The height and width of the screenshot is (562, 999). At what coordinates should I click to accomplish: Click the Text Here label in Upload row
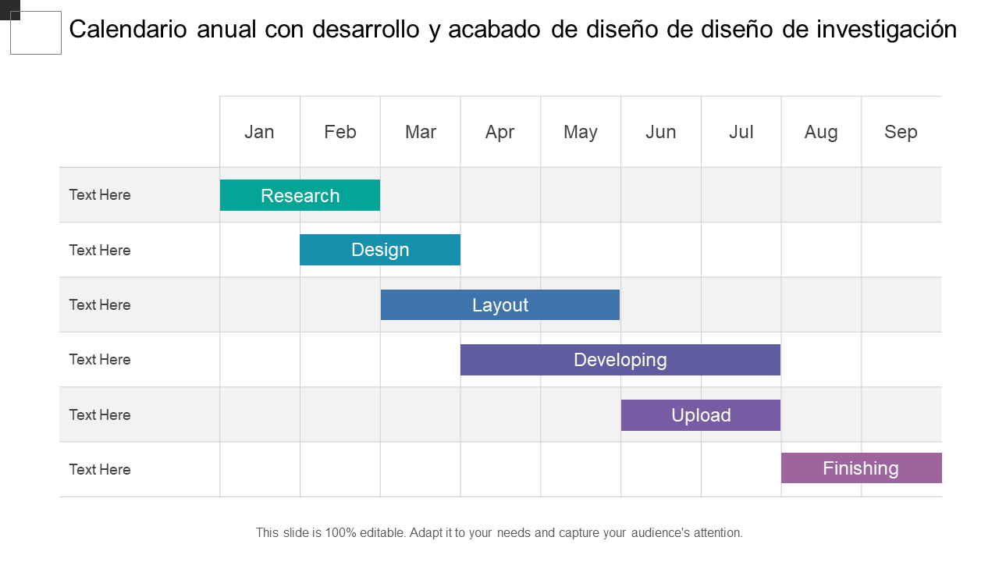click(x=100, y=415)
